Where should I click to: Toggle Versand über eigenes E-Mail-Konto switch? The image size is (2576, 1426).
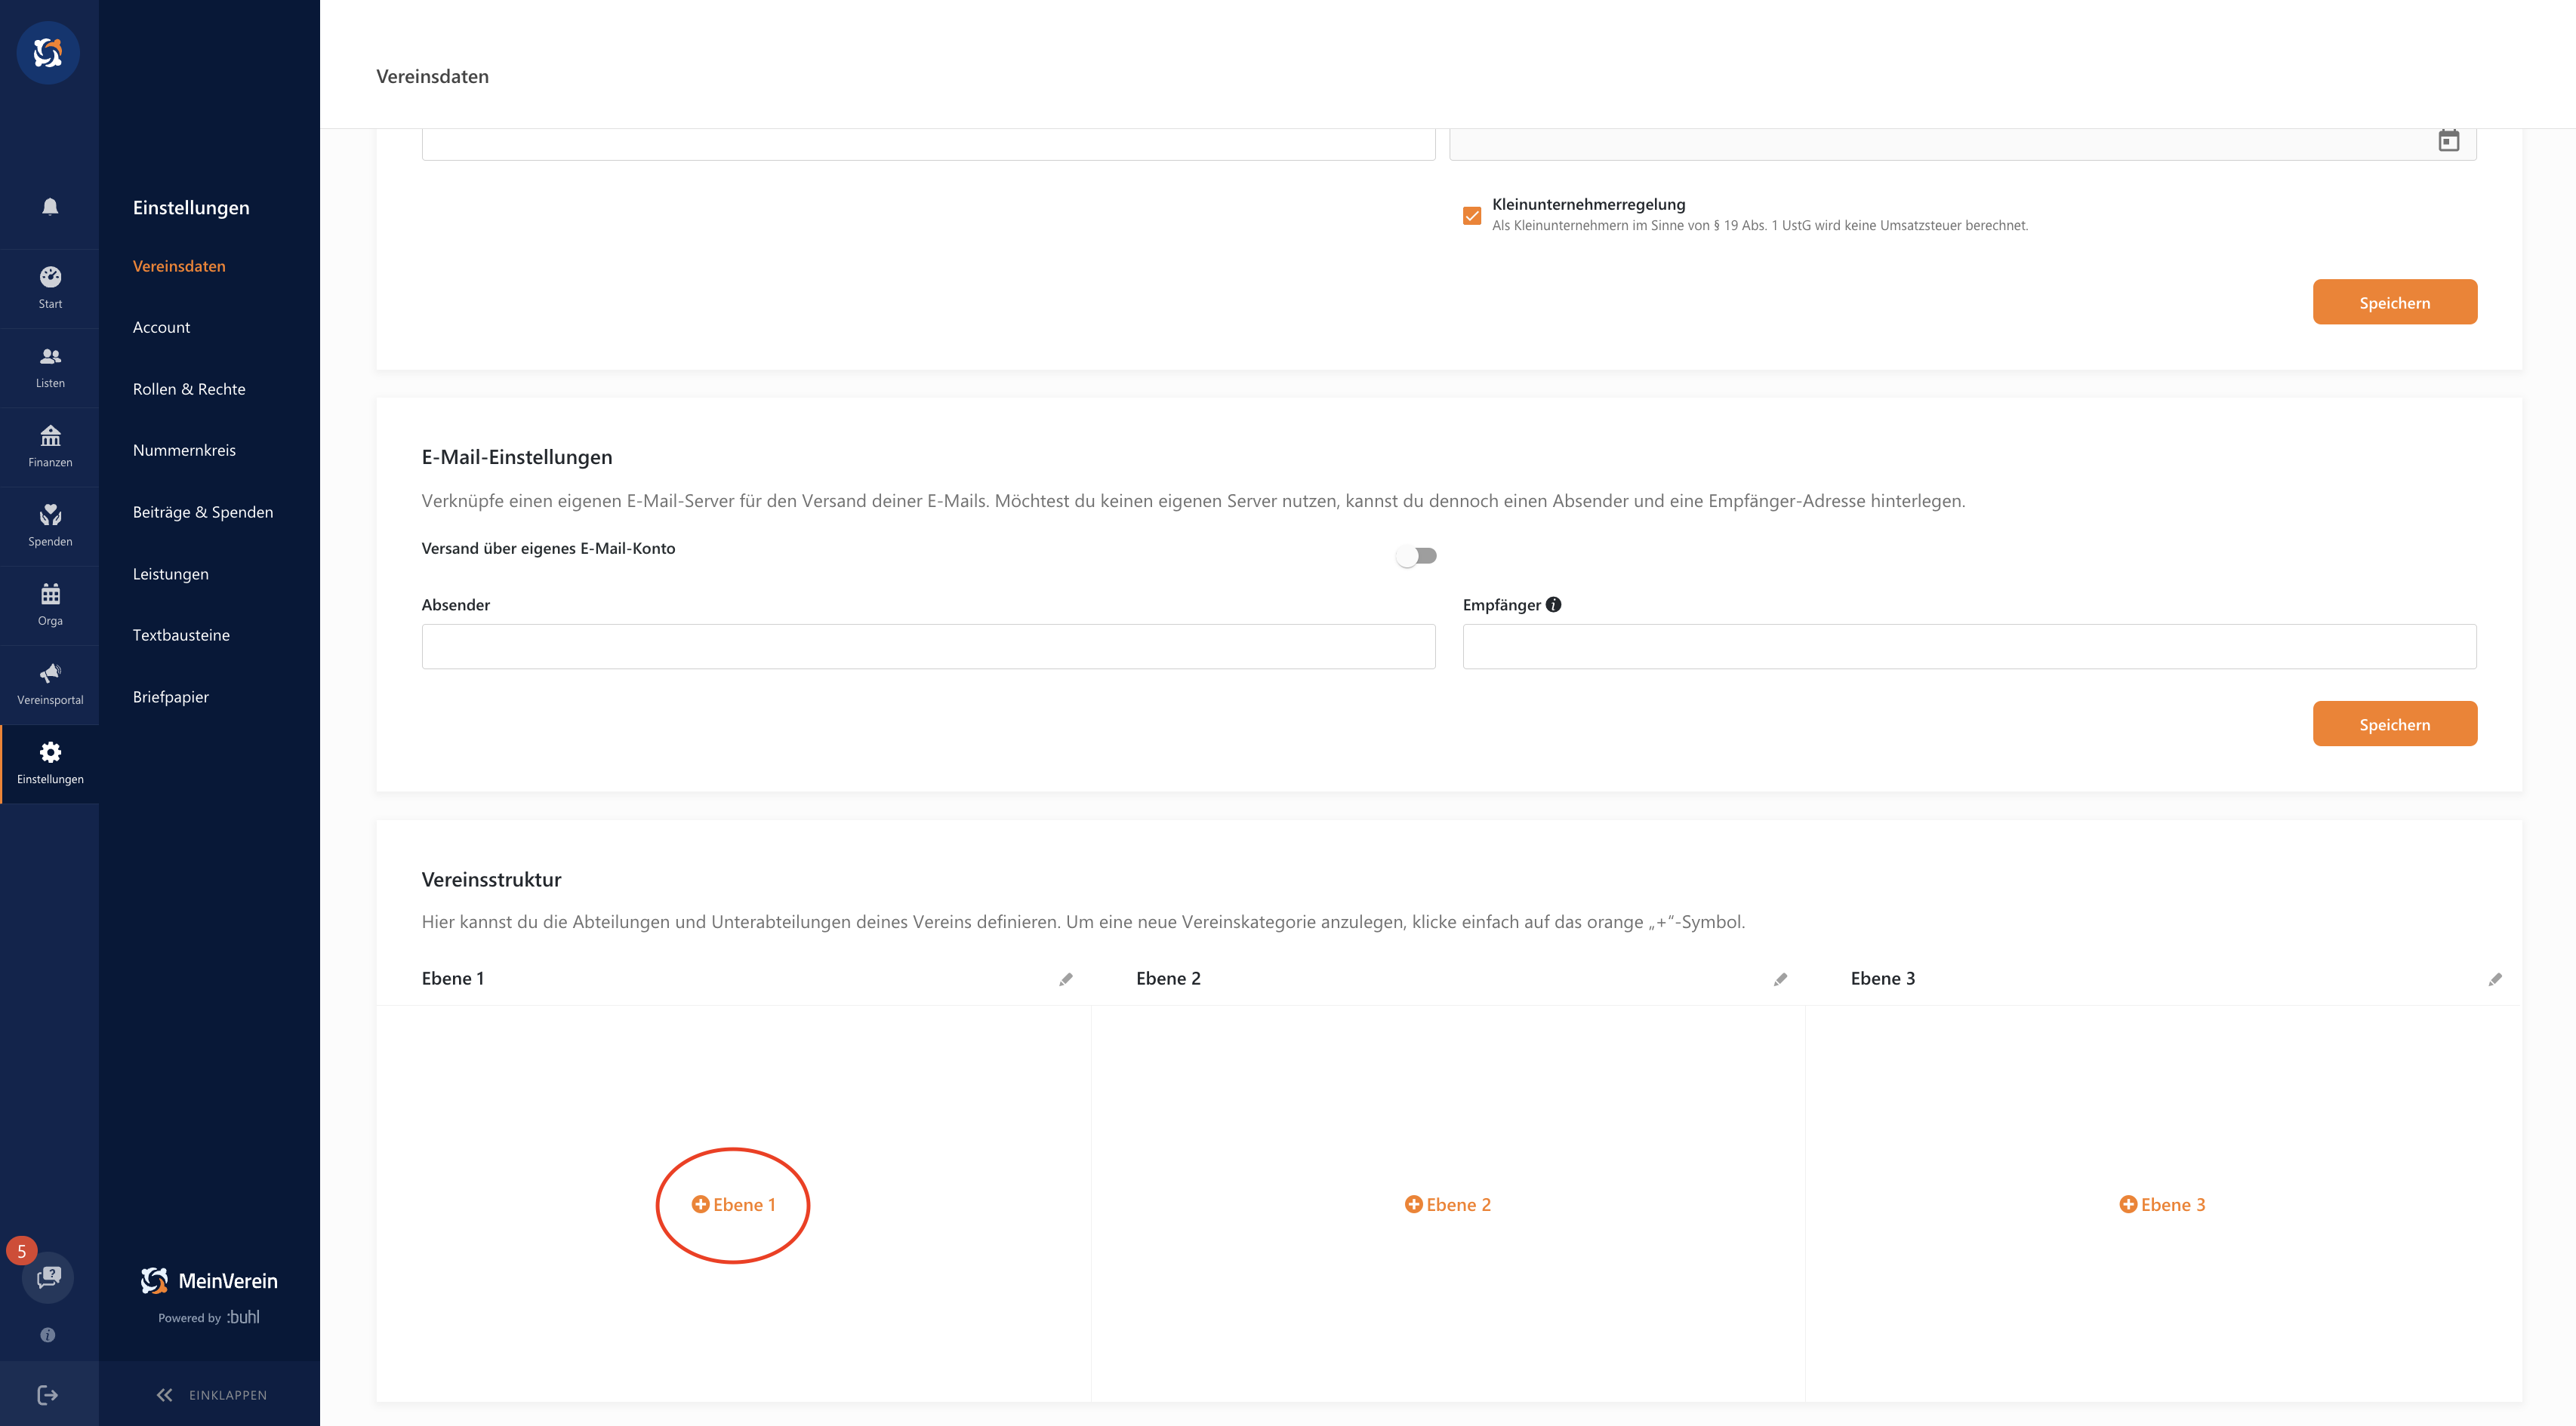coord(1416,555)
